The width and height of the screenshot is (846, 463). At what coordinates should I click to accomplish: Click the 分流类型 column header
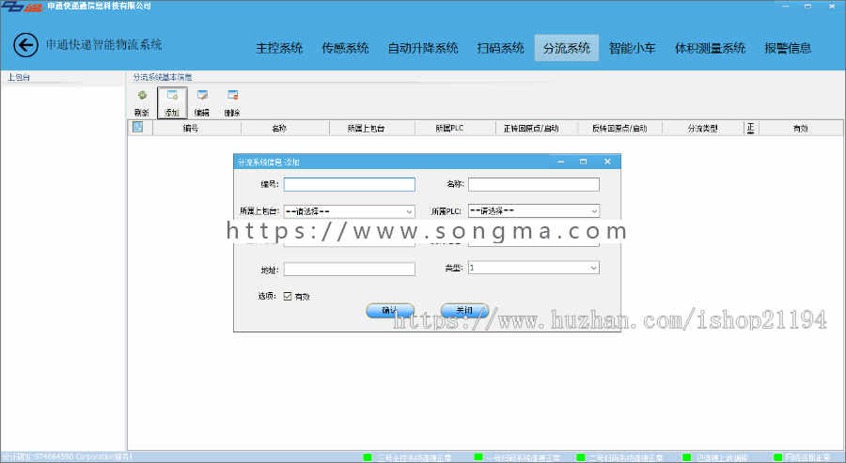pyautogui.click(x=702, y=128)
